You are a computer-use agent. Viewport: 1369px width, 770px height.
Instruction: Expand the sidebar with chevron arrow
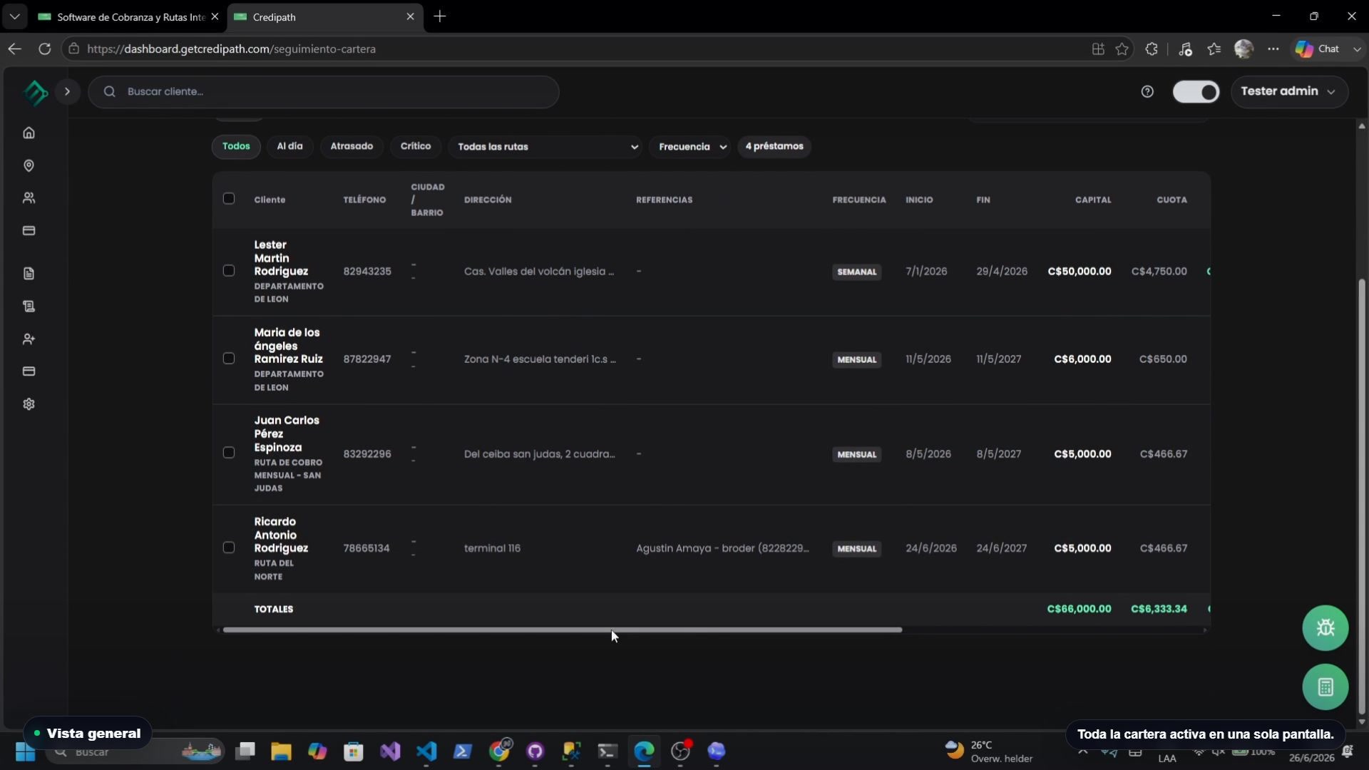tap(67, 91)
